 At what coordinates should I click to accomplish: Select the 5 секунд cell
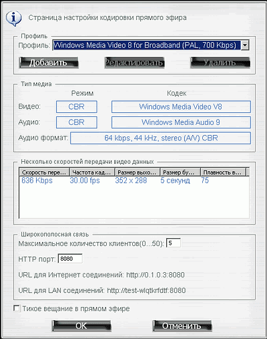click(176, 181)
